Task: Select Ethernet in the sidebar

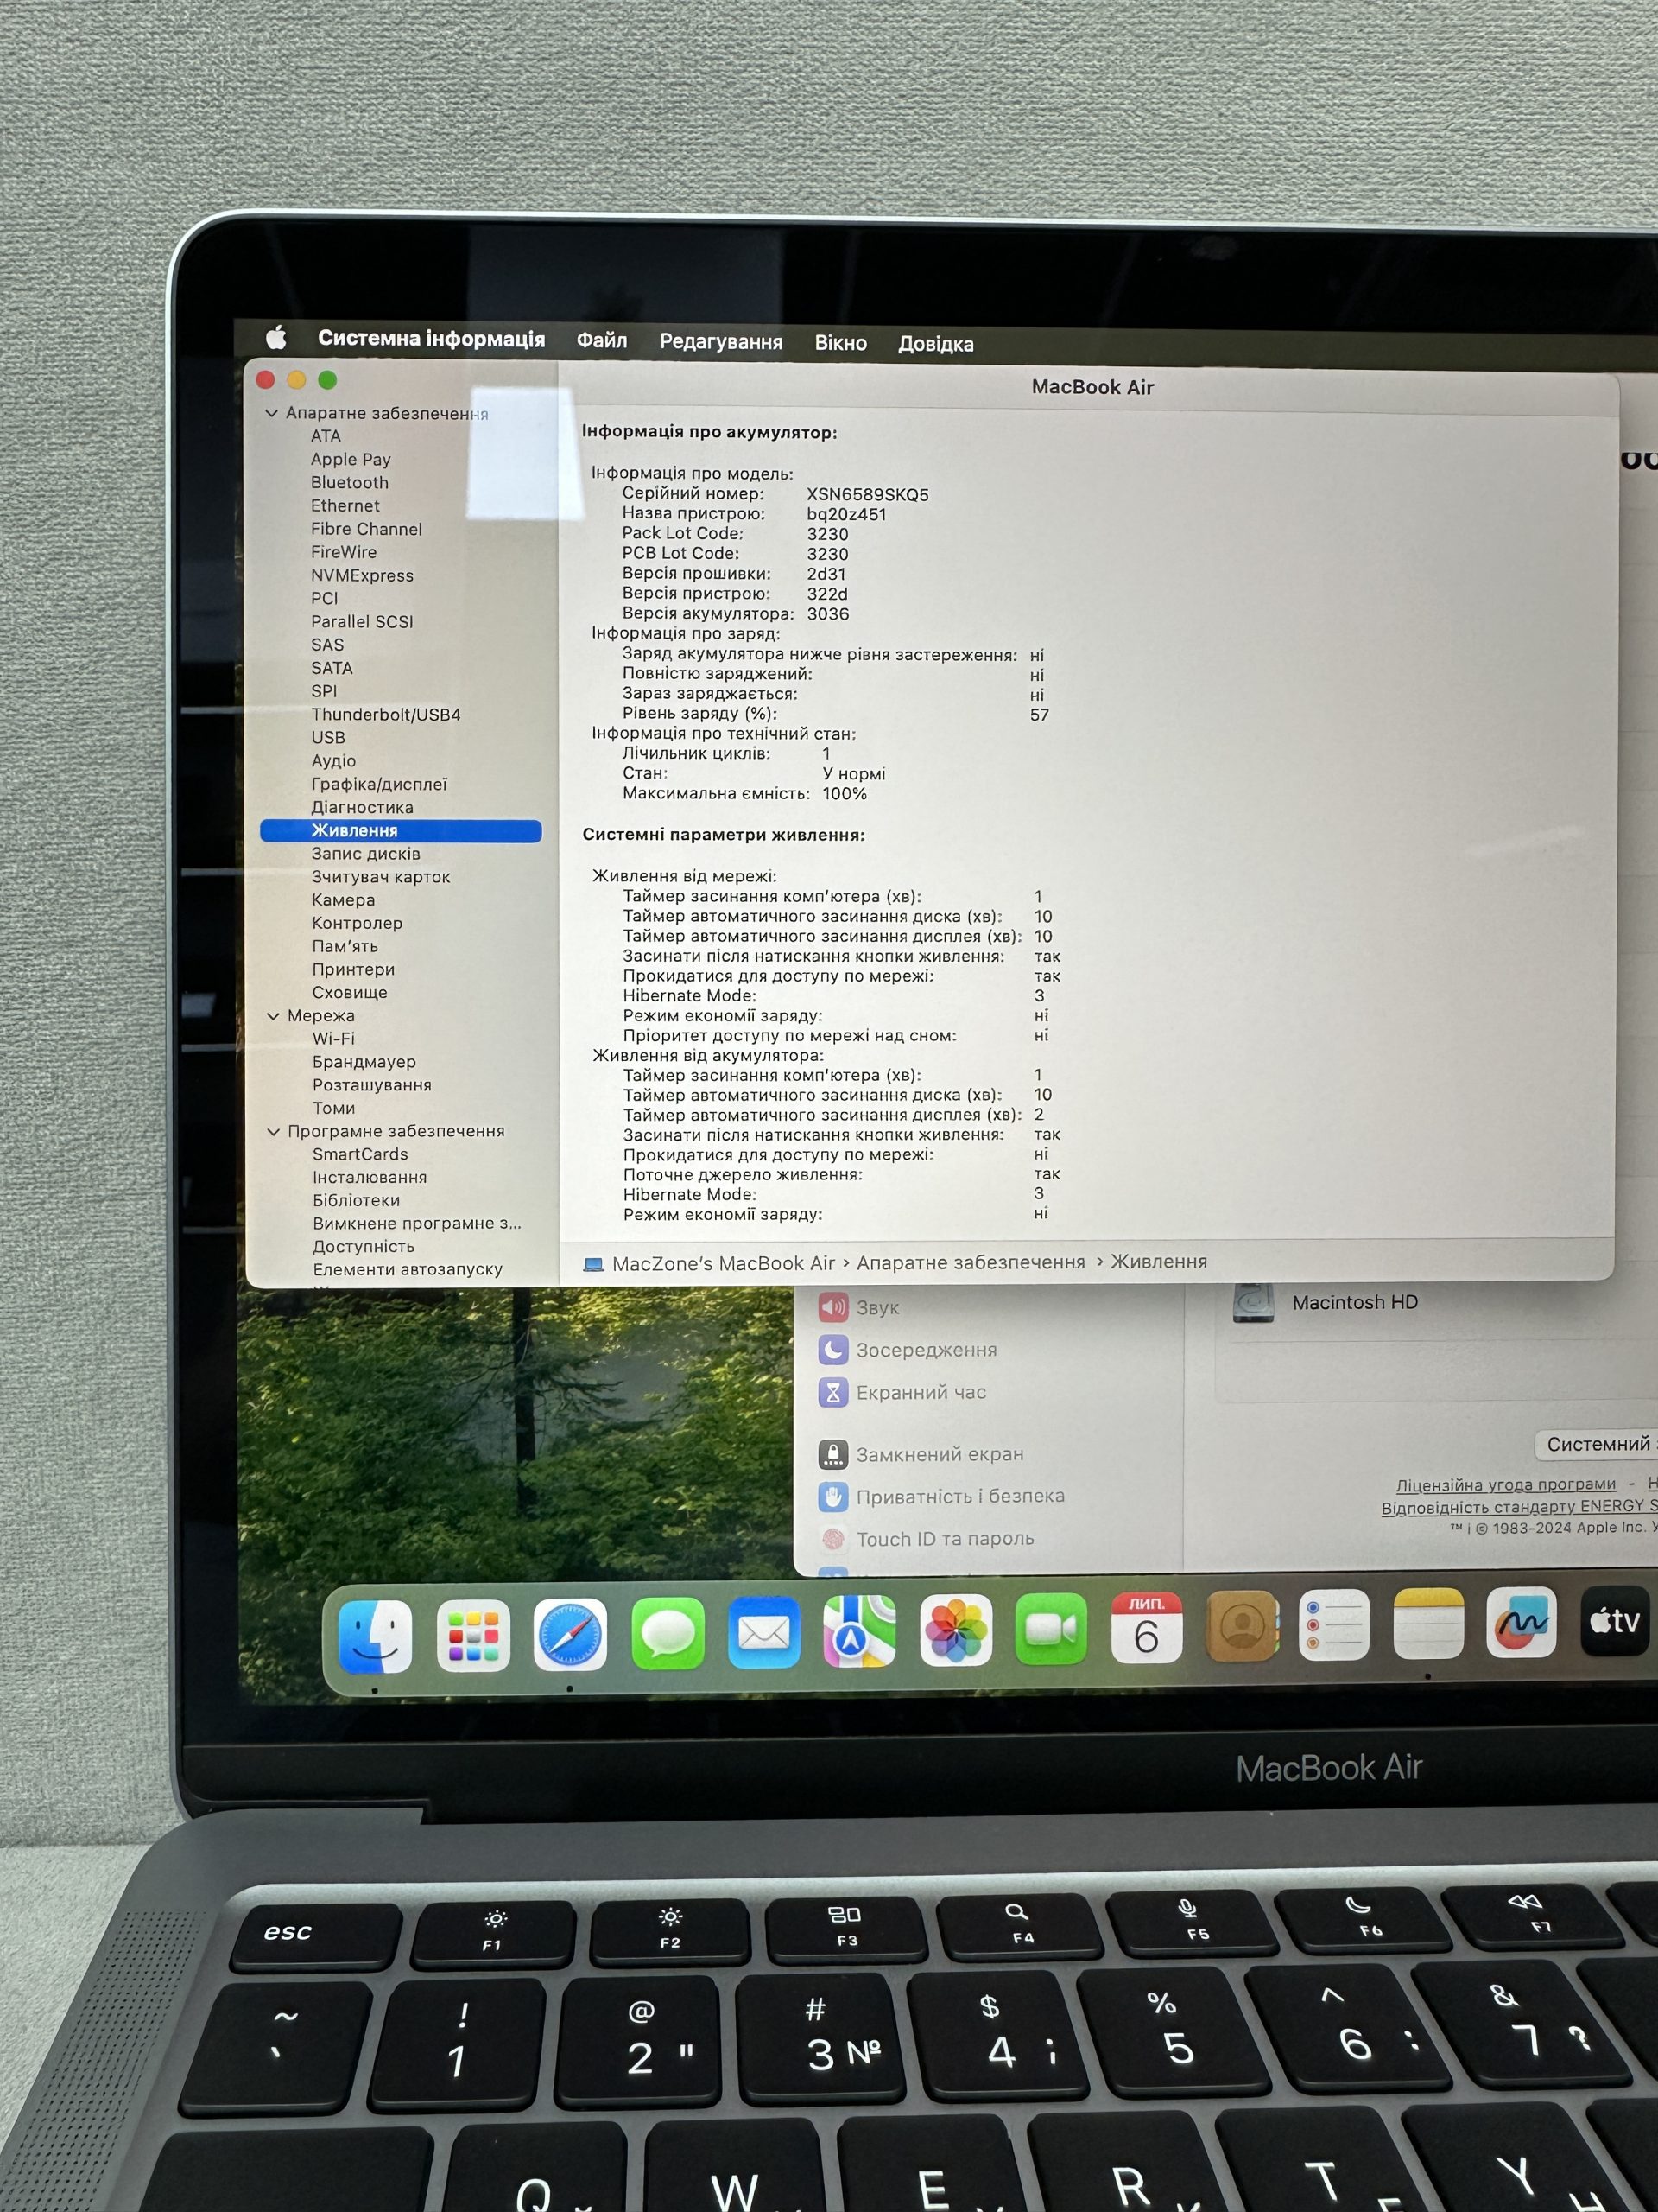Action: [x=345, y=506]
